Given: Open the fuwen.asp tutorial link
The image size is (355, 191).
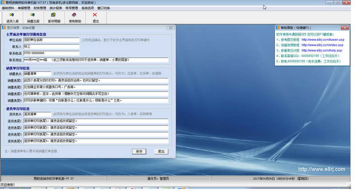Looking at the screenshot, I should click(323, 39).
